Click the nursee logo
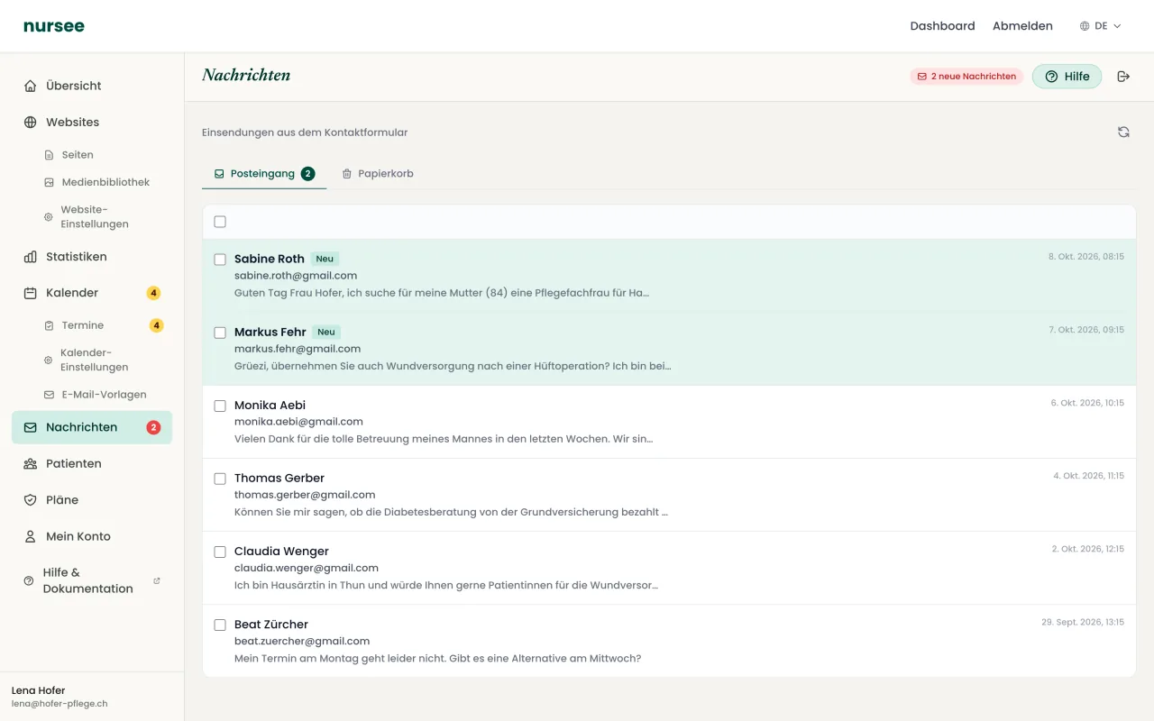Viewport: 1154px width, 721px height. coord(54,26)
